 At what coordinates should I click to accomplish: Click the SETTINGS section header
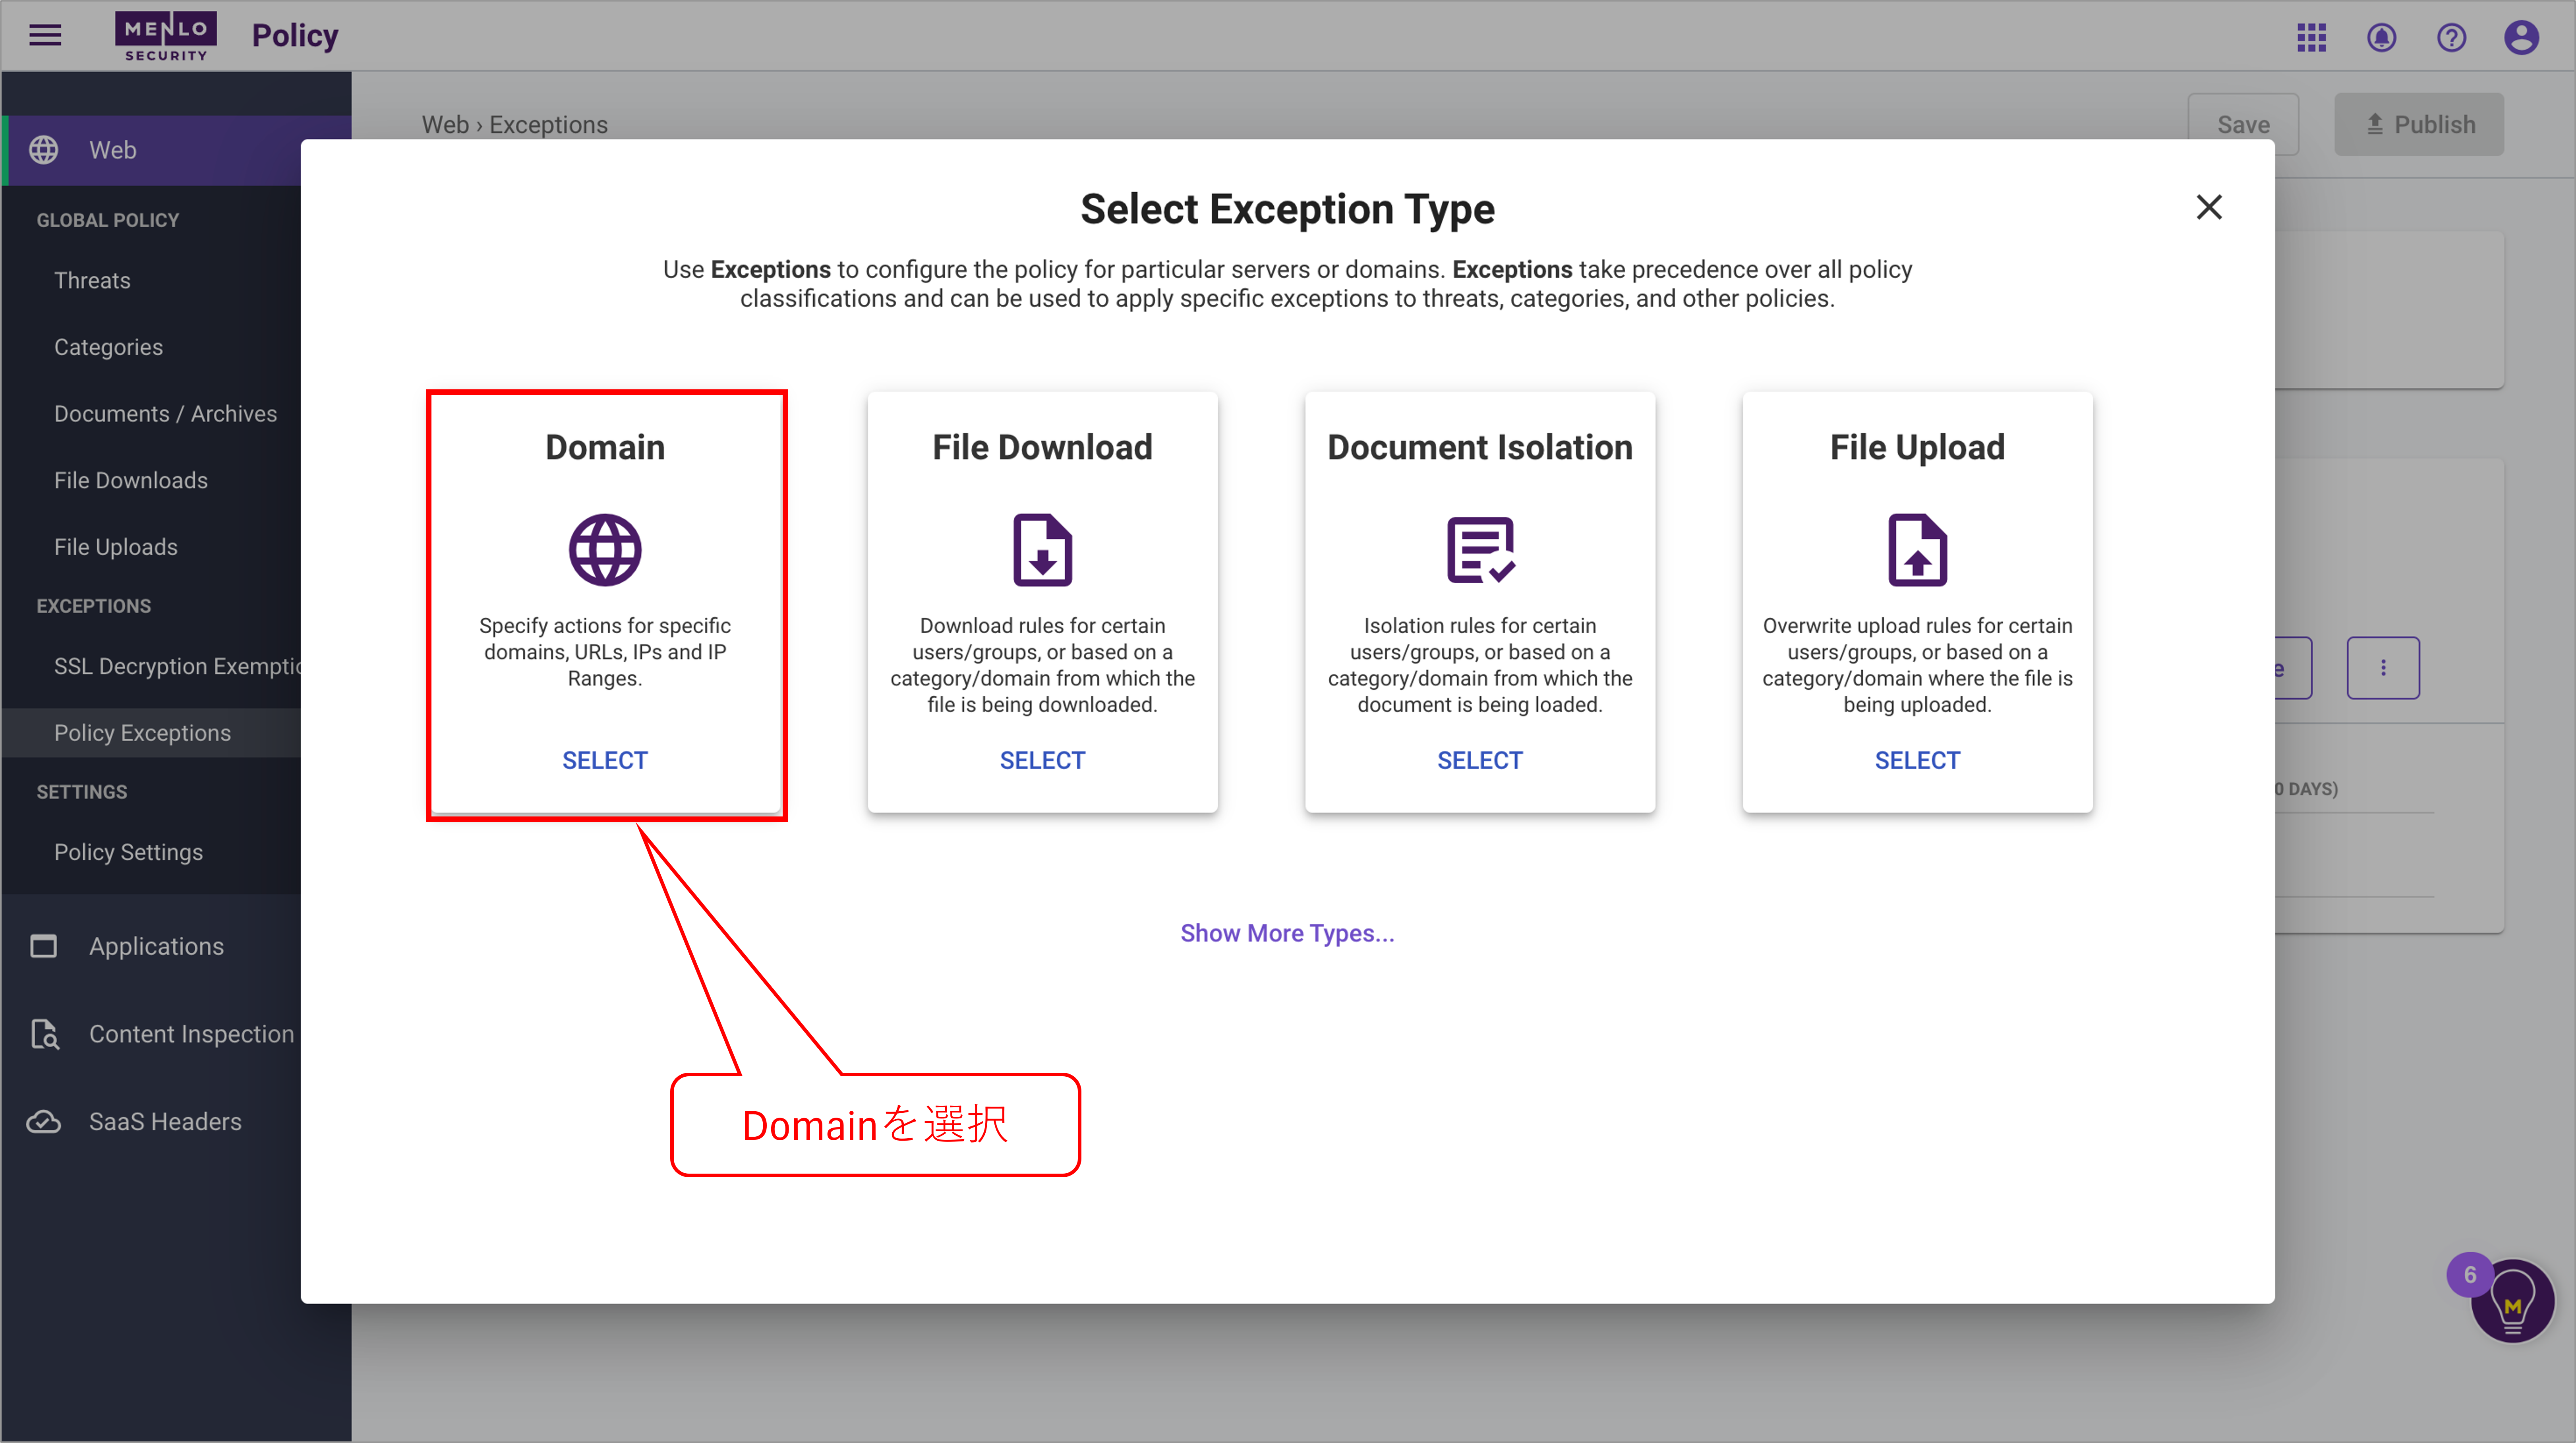[x=82, y=792]
